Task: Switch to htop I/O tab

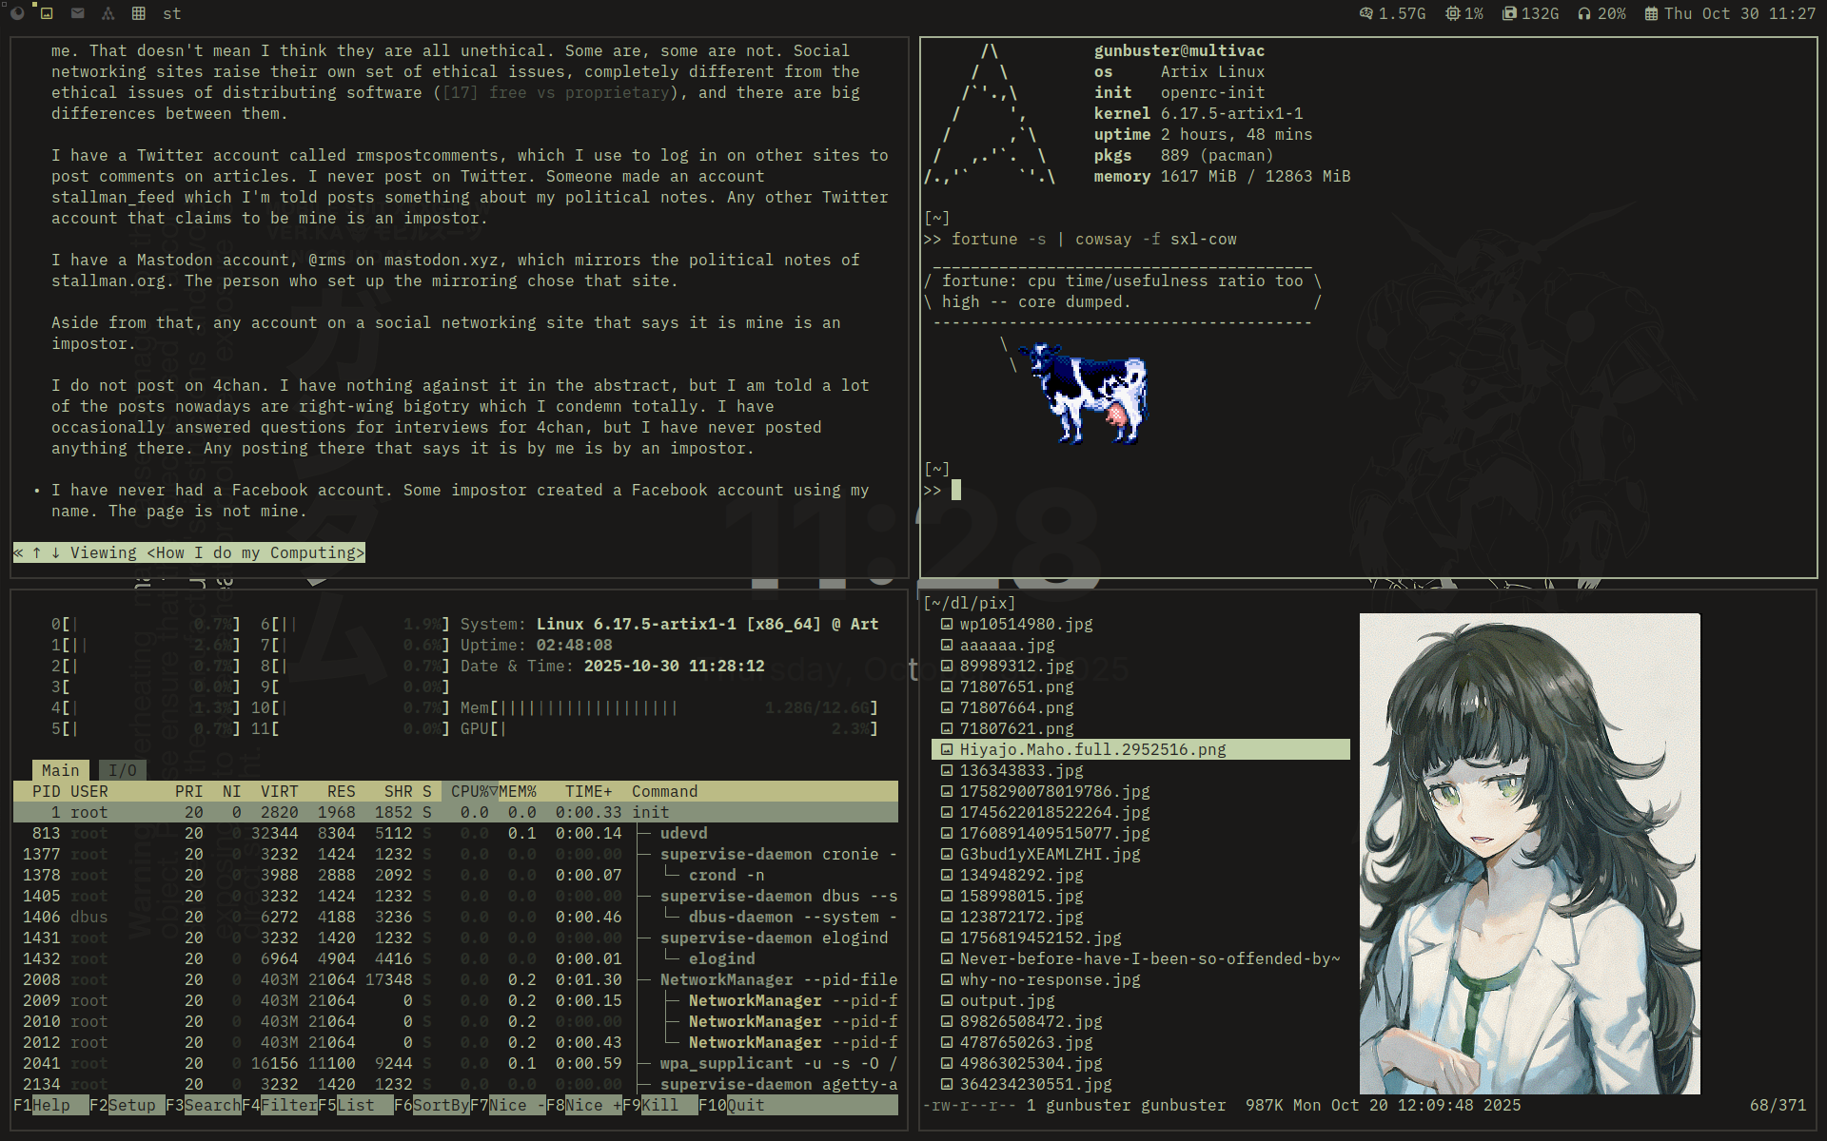Action: tap(122, 770)
